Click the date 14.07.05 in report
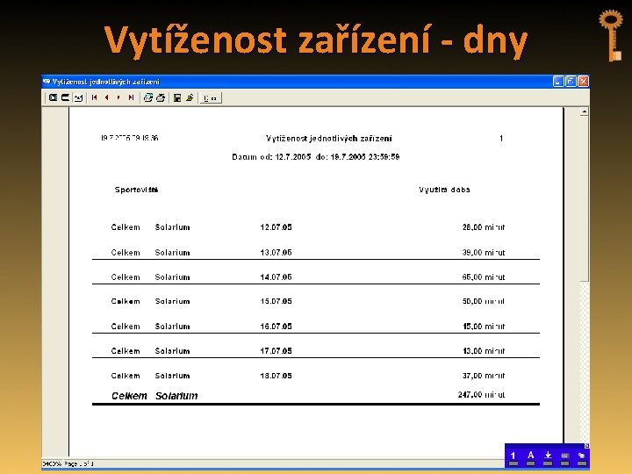Image resolution: width=632 pixels, height=474 pixels. coord(276,277)
